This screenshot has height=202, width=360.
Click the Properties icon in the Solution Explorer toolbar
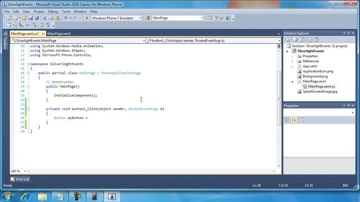point(288,40)
